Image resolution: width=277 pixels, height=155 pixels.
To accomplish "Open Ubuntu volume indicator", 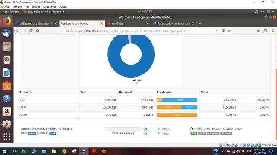I will 262,12.
